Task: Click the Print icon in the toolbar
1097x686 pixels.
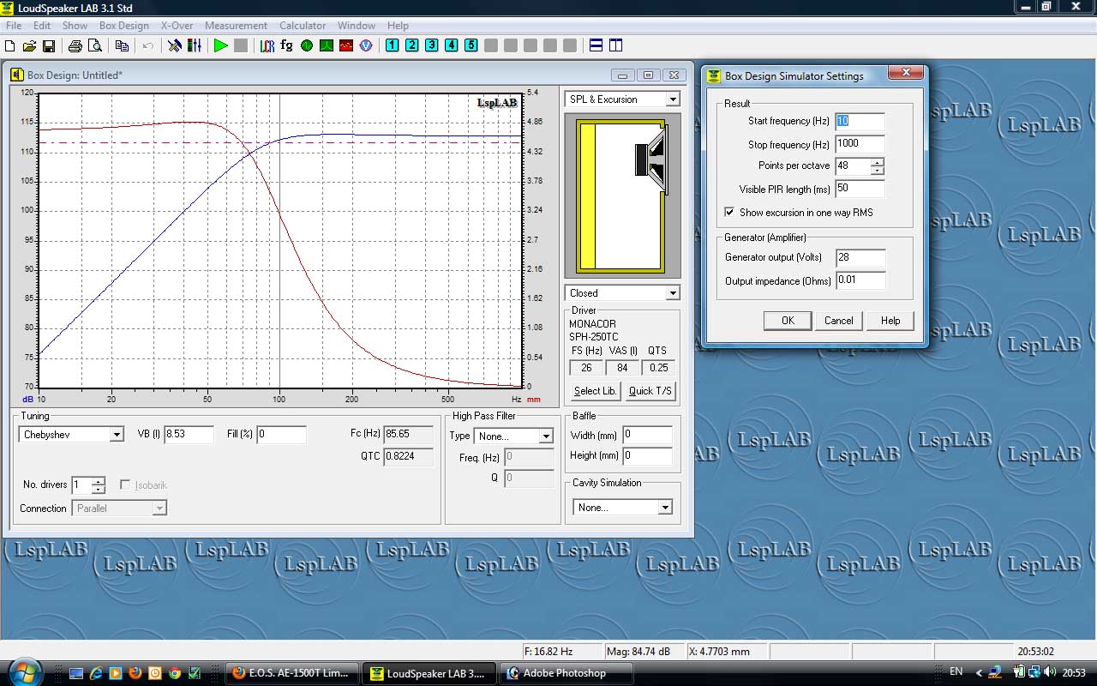Action: [x=75, y=45]
